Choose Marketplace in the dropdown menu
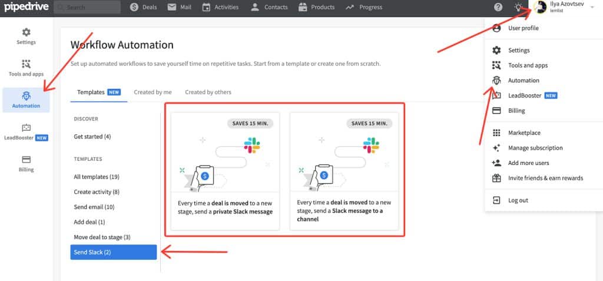Image resolution: width=603 pixels, height=281 pixels. [524, 133]
